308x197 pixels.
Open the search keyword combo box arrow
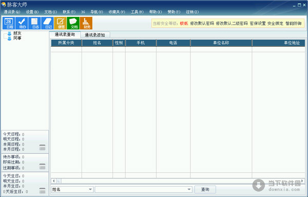[189, 189]
